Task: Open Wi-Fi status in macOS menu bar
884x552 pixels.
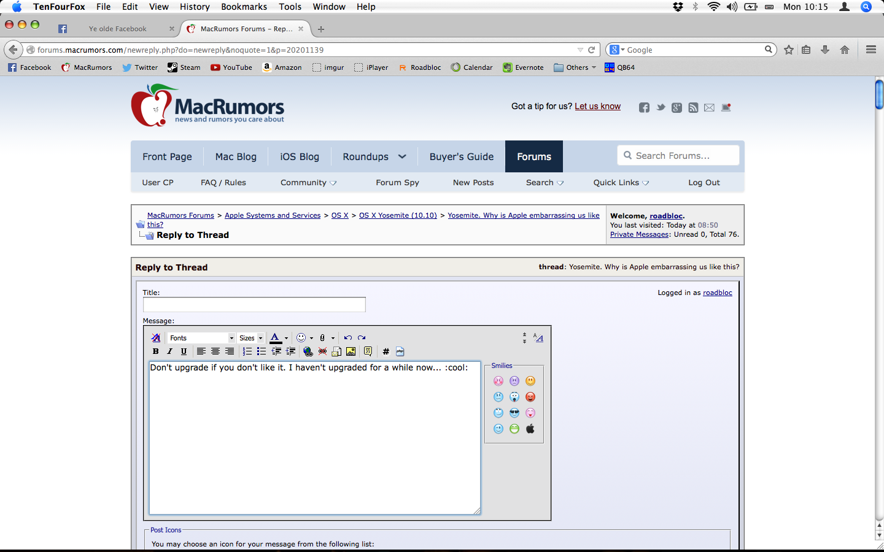Action: point(713,7)
